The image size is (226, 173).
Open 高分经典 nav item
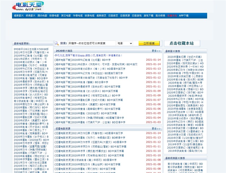tap(160, 15)
